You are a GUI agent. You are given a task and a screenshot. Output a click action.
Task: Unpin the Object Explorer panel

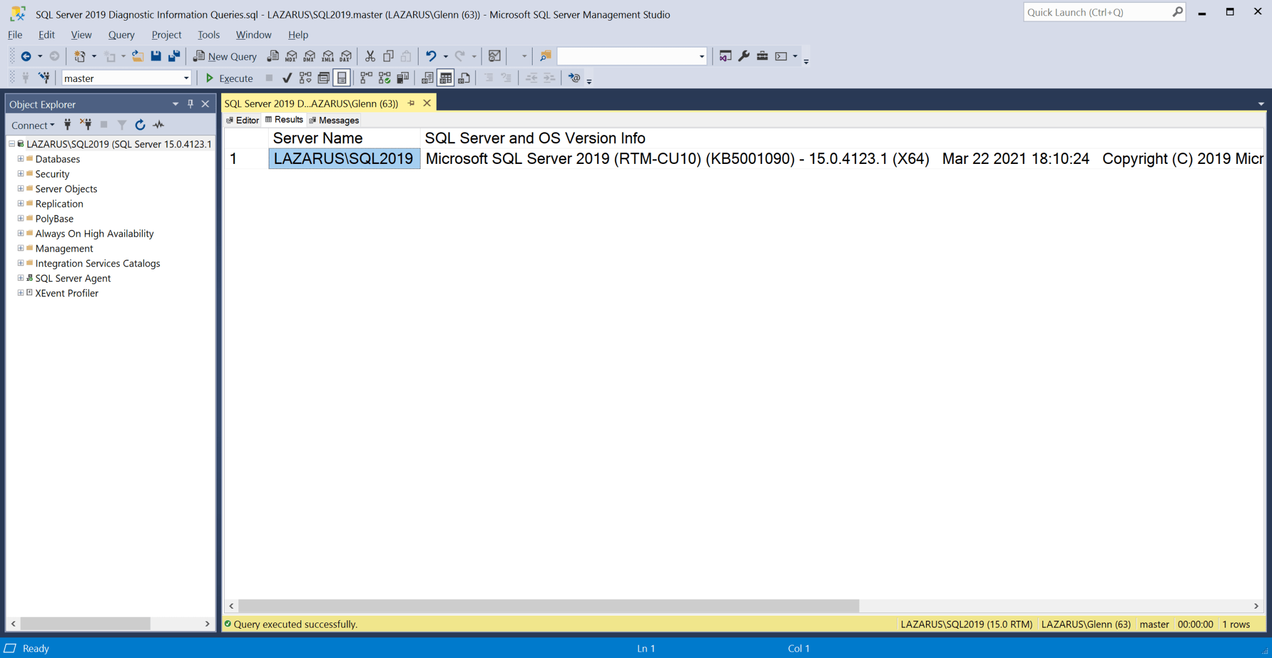pyautogui.click(x=190, y=104)
